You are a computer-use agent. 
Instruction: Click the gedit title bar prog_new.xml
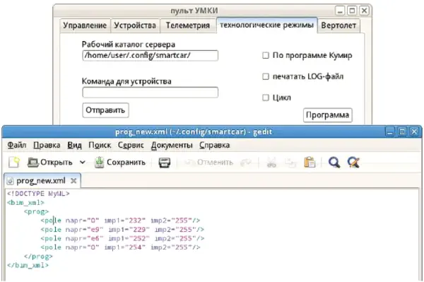[194, 132]
